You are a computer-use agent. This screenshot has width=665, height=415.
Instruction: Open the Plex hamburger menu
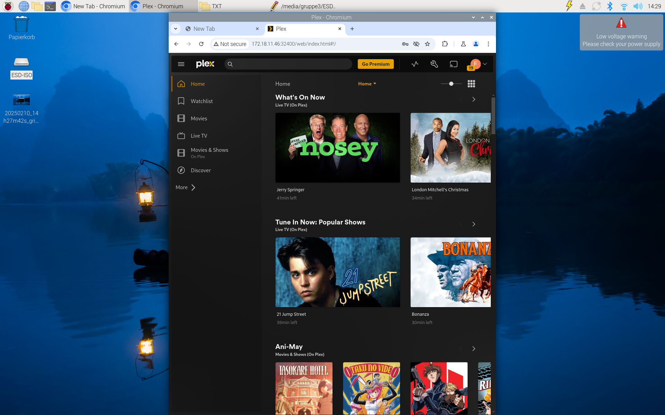(181, 64)
